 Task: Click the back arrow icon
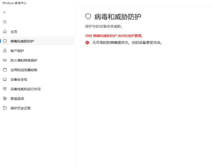(5, 12)
